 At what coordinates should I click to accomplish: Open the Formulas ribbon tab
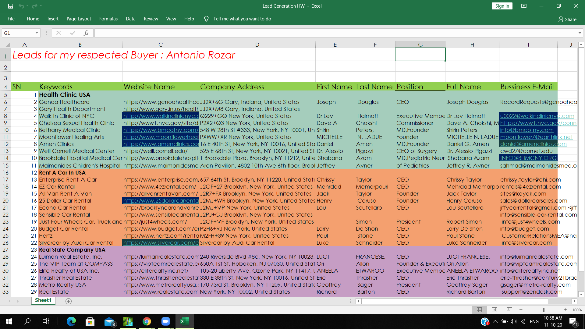point(108,19)
